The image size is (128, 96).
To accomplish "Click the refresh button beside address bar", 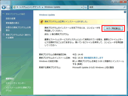I will pos(85,7).
